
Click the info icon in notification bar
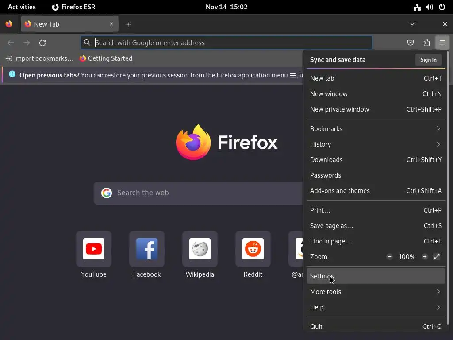[x=12, y=74]
